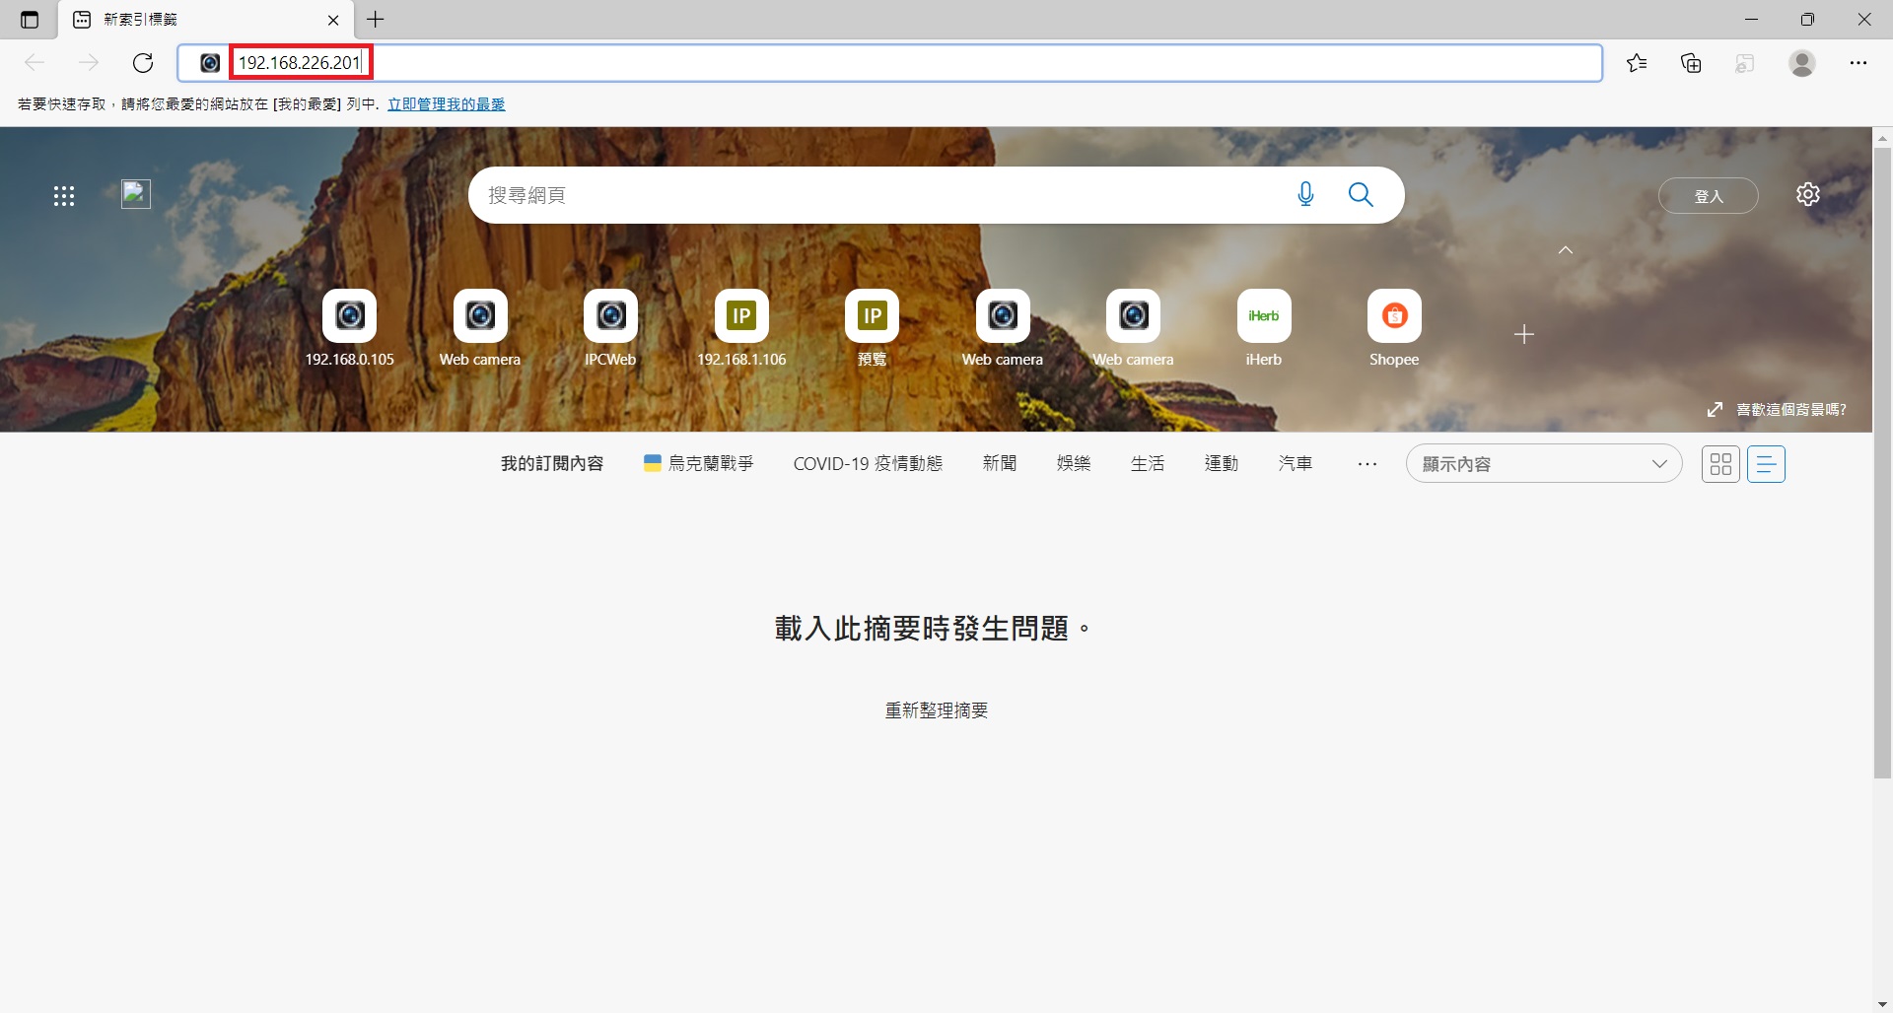The image size is (1893, 1013).
Task: Click scrollbar down arrow
Action: (x=1882, y=1004)
